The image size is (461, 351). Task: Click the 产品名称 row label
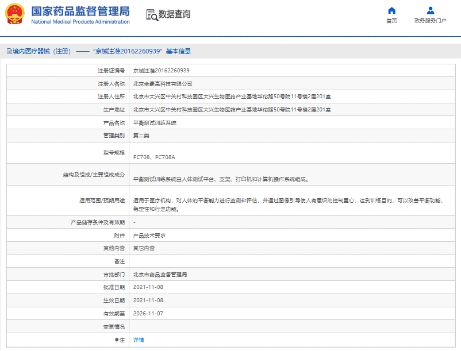[114, 123]
